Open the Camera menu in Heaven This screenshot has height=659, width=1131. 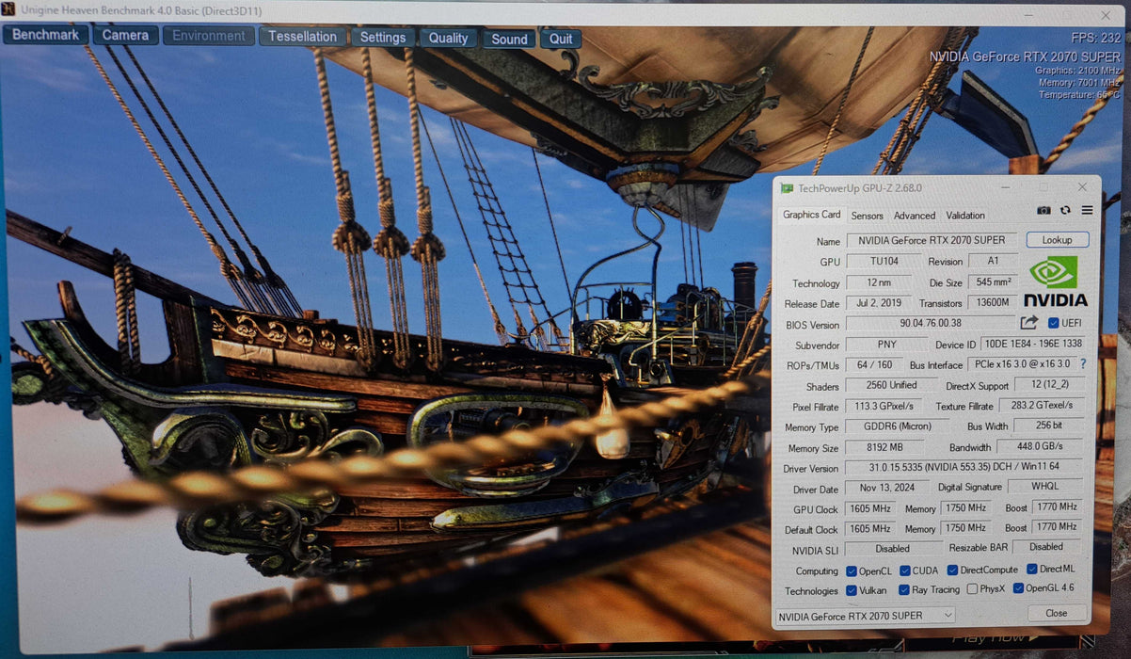coord(125,36)
